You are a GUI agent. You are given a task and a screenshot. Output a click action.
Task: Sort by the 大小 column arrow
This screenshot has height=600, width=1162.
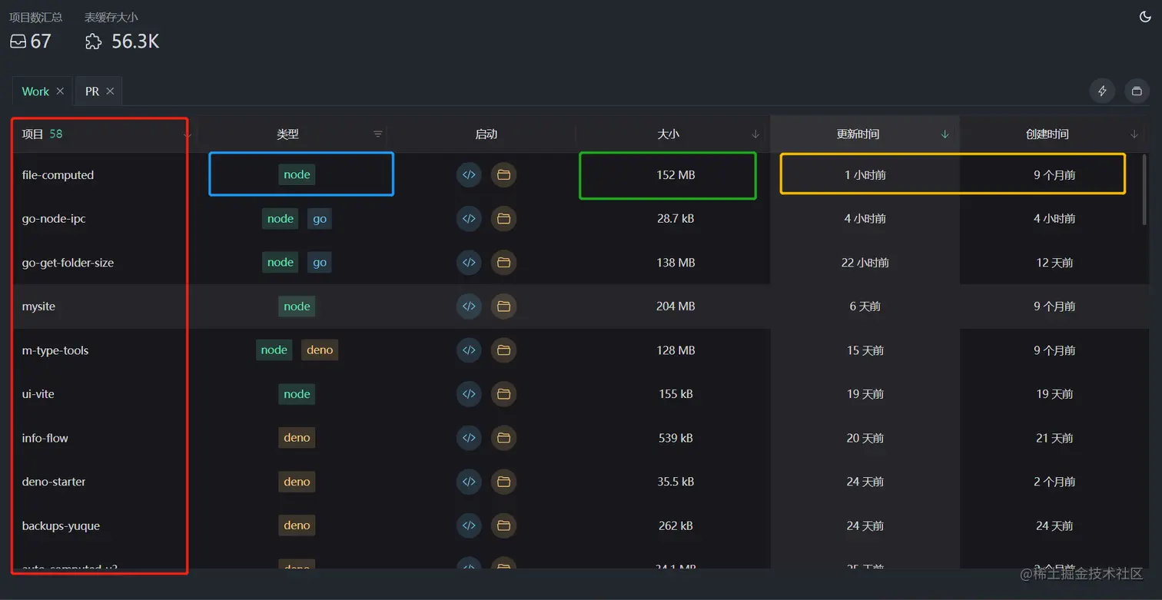pyautogui.click(x=755, y=134)
